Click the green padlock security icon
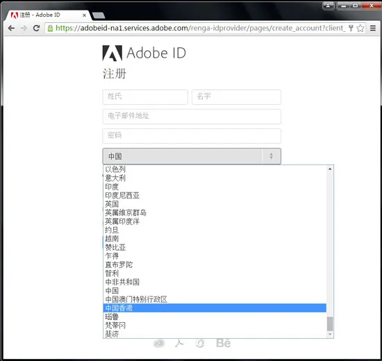This screenshot has height=361, width=382. click(50, 28)
